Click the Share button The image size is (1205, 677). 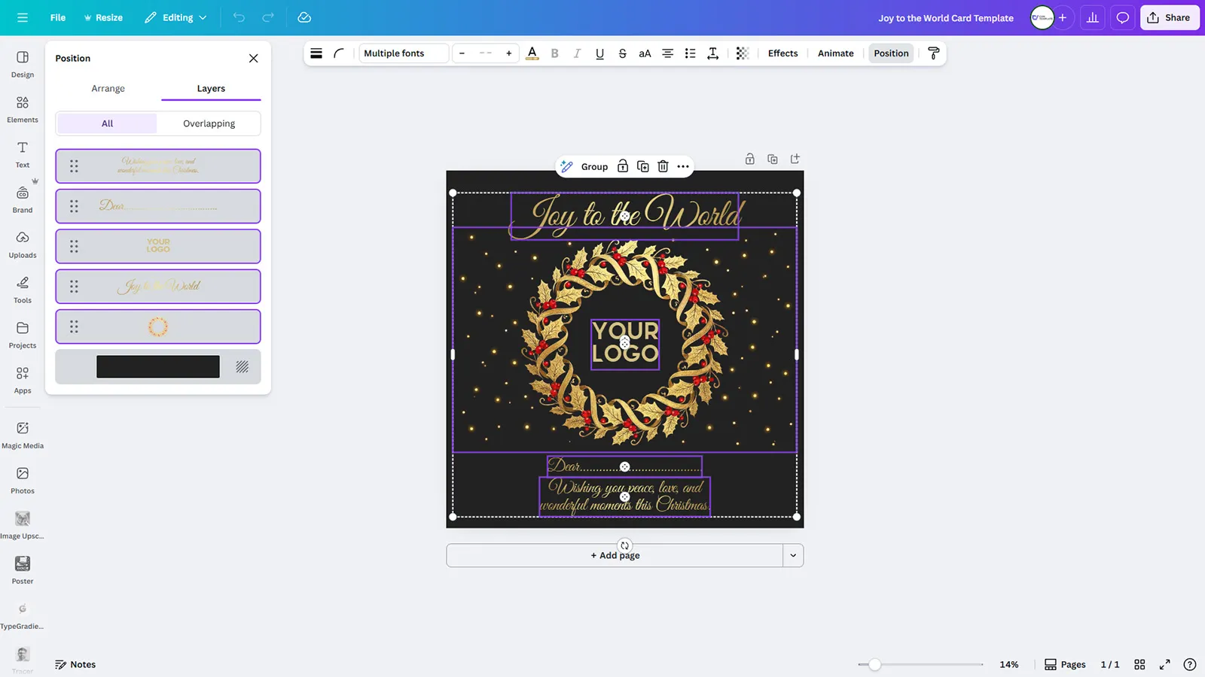tap(1169, 17)
